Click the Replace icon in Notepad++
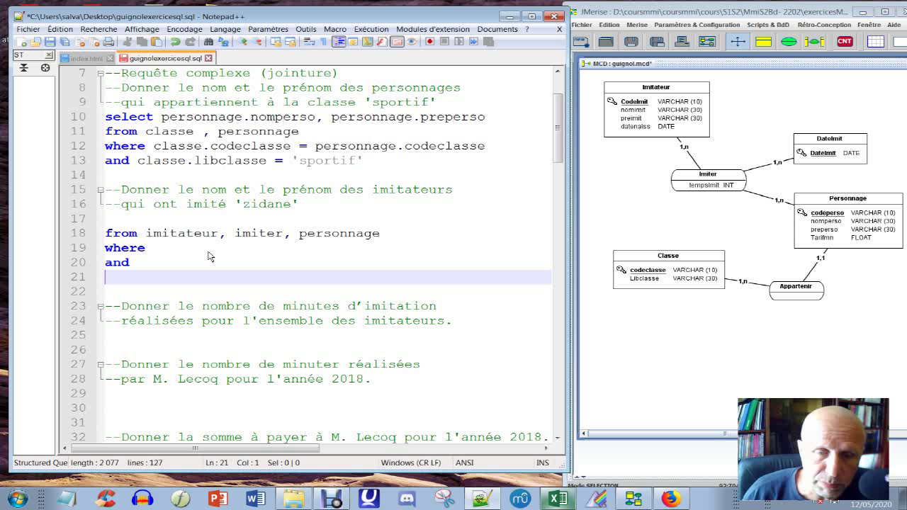Viewport: 907px width, 510px height. (x=223, y=42)
